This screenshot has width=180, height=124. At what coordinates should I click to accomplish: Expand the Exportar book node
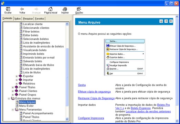pyautogui.click(x=17, y=76)
